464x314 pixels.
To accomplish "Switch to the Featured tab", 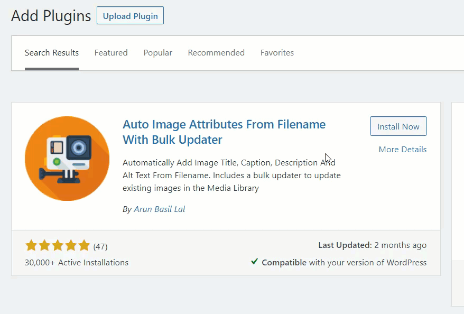I will pos(111,53).
